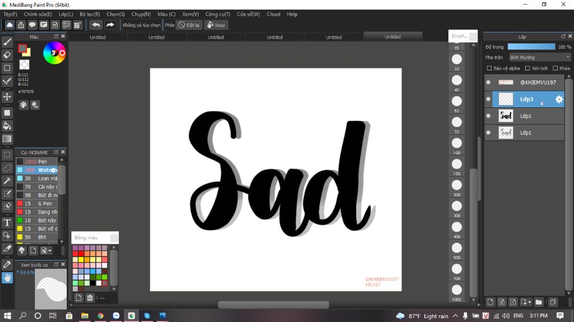Open Lớp3 layer settings gear
This screenshot has width=574, height=322.
[559, 100]
